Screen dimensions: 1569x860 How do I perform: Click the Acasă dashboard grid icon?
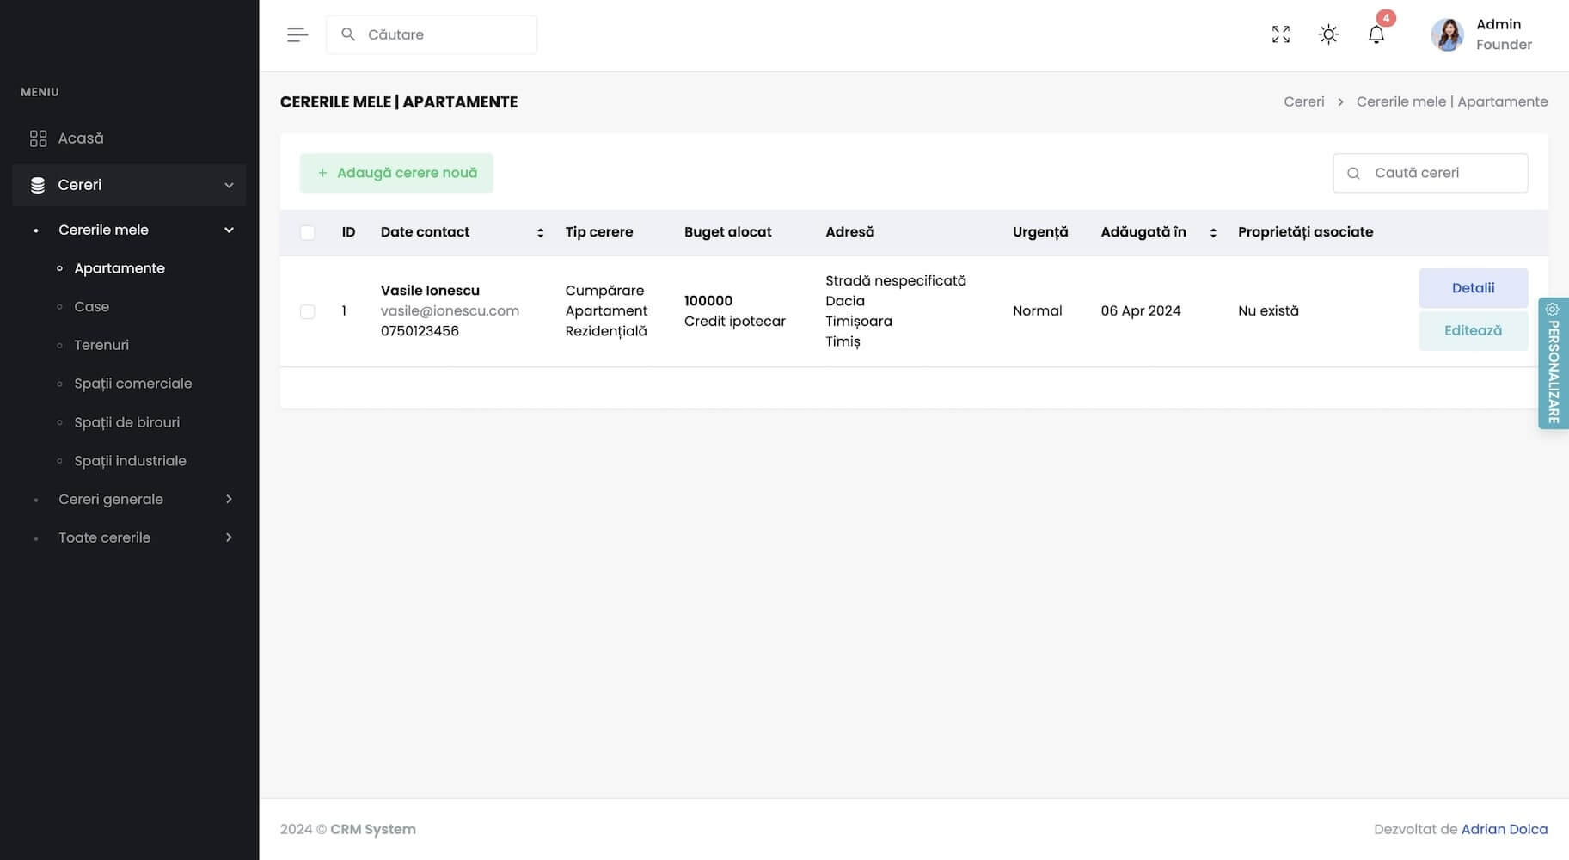(x=38, y=138)
